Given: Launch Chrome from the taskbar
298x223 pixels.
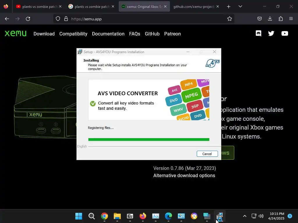Looking at the screenshot, I should pyautogui.click(x=104, y=216).
